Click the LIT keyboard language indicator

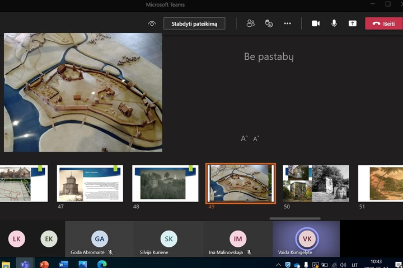click(x=354, y=265)
